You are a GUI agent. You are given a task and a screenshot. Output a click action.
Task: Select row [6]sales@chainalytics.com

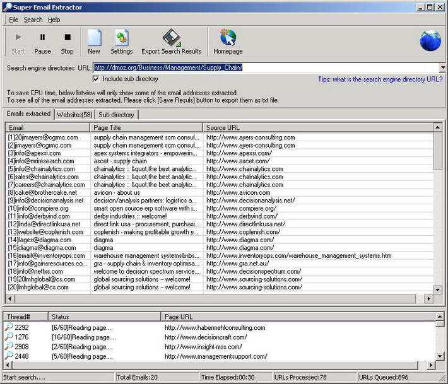(x=220, y=177)
